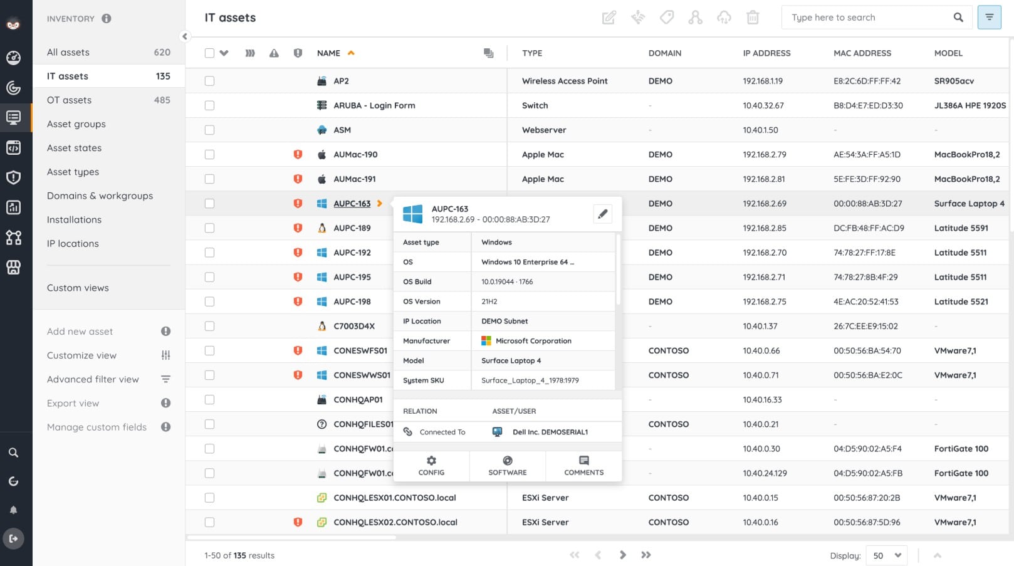Collapse the inventory sidebar panel arrow

pyautogui.click(x=184, y=36)
